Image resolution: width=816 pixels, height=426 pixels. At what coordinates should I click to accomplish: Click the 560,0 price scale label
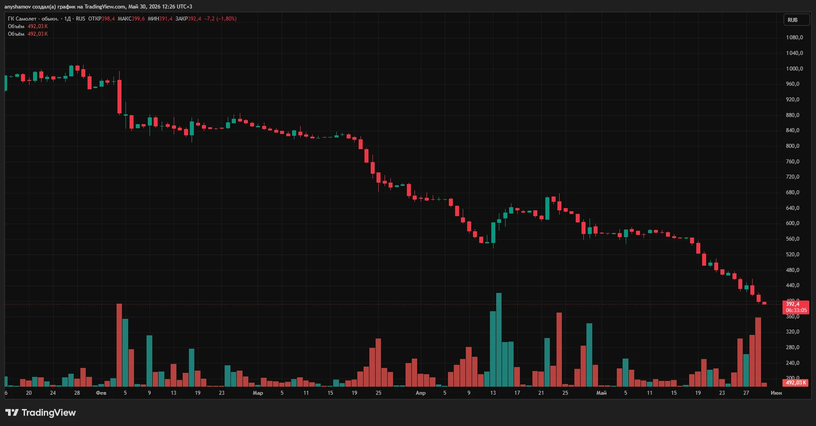pos(793,239)
